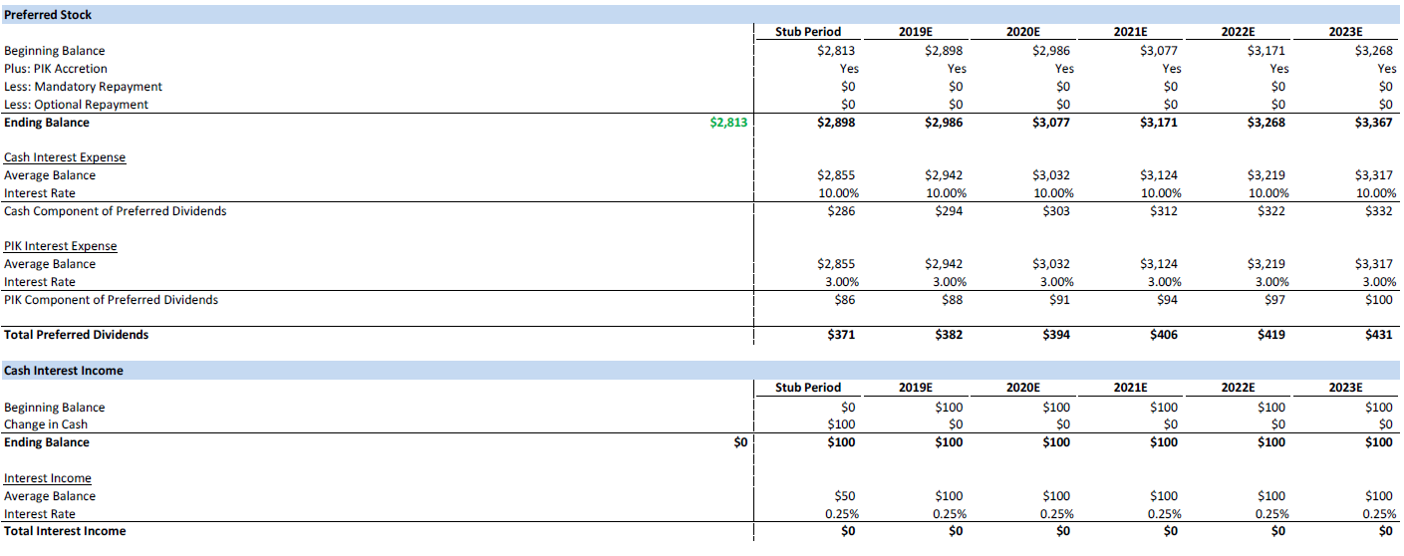Viewport: 1404px width, 556px height.
Task: Select 2019E PIK dividend $88
Action: (x=953, y=300)
